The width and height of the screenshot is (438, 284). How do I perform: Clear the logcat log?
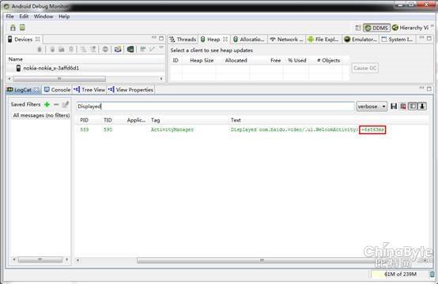(403, 106)
